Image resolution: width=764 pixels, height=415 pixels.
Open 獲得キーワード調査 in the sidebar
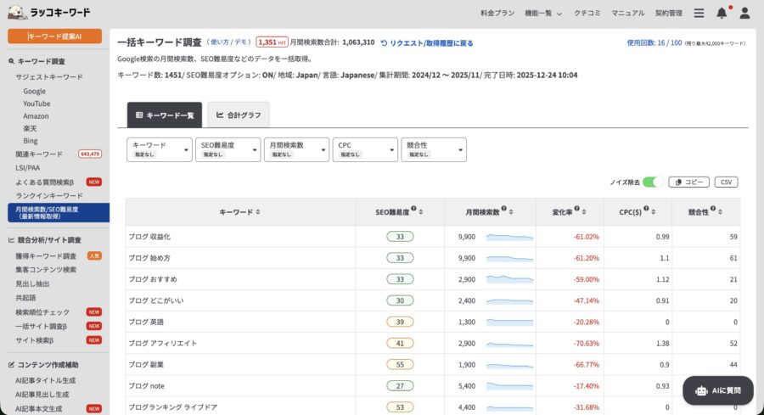(46, 255)
